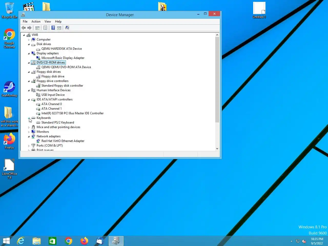This screenshot has height=246, width=328.
Task: Click the USB Input Device icon
Action: (x=38, y=95)
